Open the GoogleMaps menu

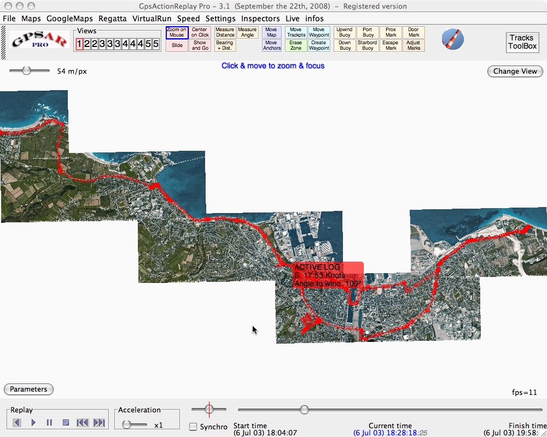click(69, 19)
